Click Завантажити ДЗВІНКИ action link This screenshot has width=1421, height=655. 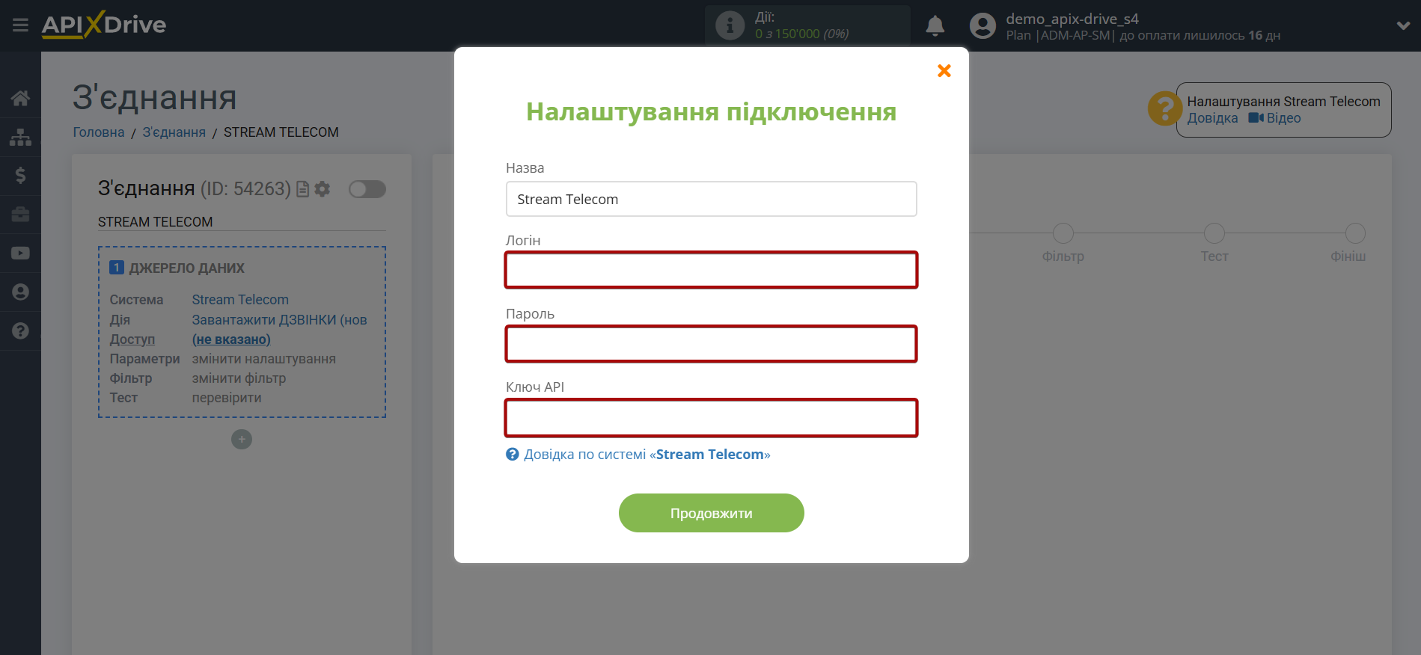pyautogui.click(x=279, y=320)
